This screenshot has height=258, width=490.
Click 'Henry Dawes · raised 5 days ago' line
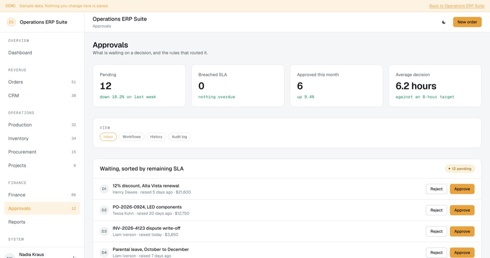coord(152,192)
